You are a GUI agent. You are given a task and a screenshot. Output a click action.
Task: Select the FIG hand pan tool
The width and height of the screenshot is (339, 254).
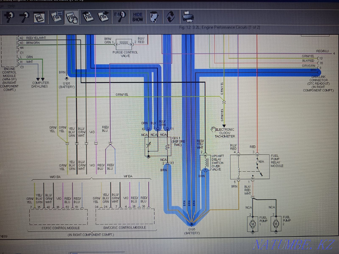[x=72, y=17]
